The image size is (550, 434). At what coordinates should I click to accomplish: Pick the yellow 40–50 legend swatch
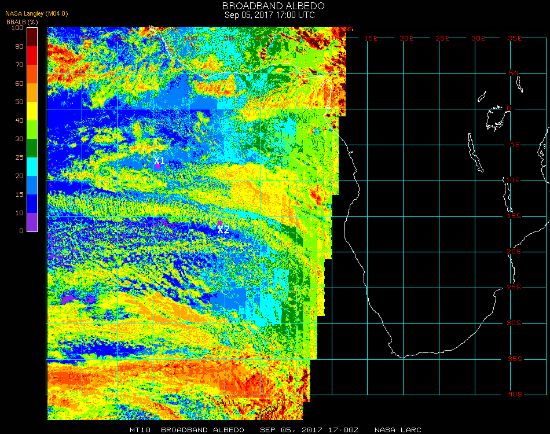tap(32, 111)
